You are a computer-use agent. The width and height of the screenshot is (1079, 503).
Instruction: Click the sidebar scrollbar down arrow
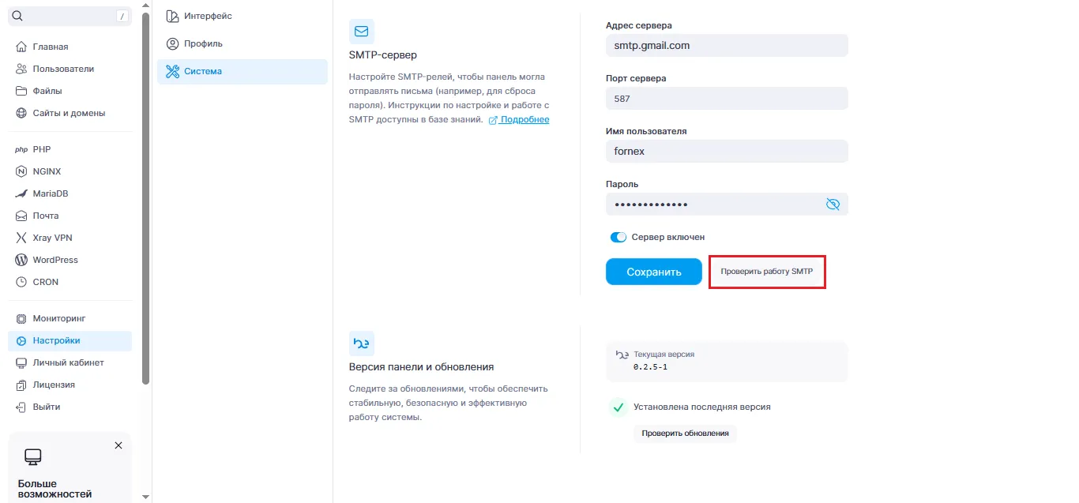(145, 497)
